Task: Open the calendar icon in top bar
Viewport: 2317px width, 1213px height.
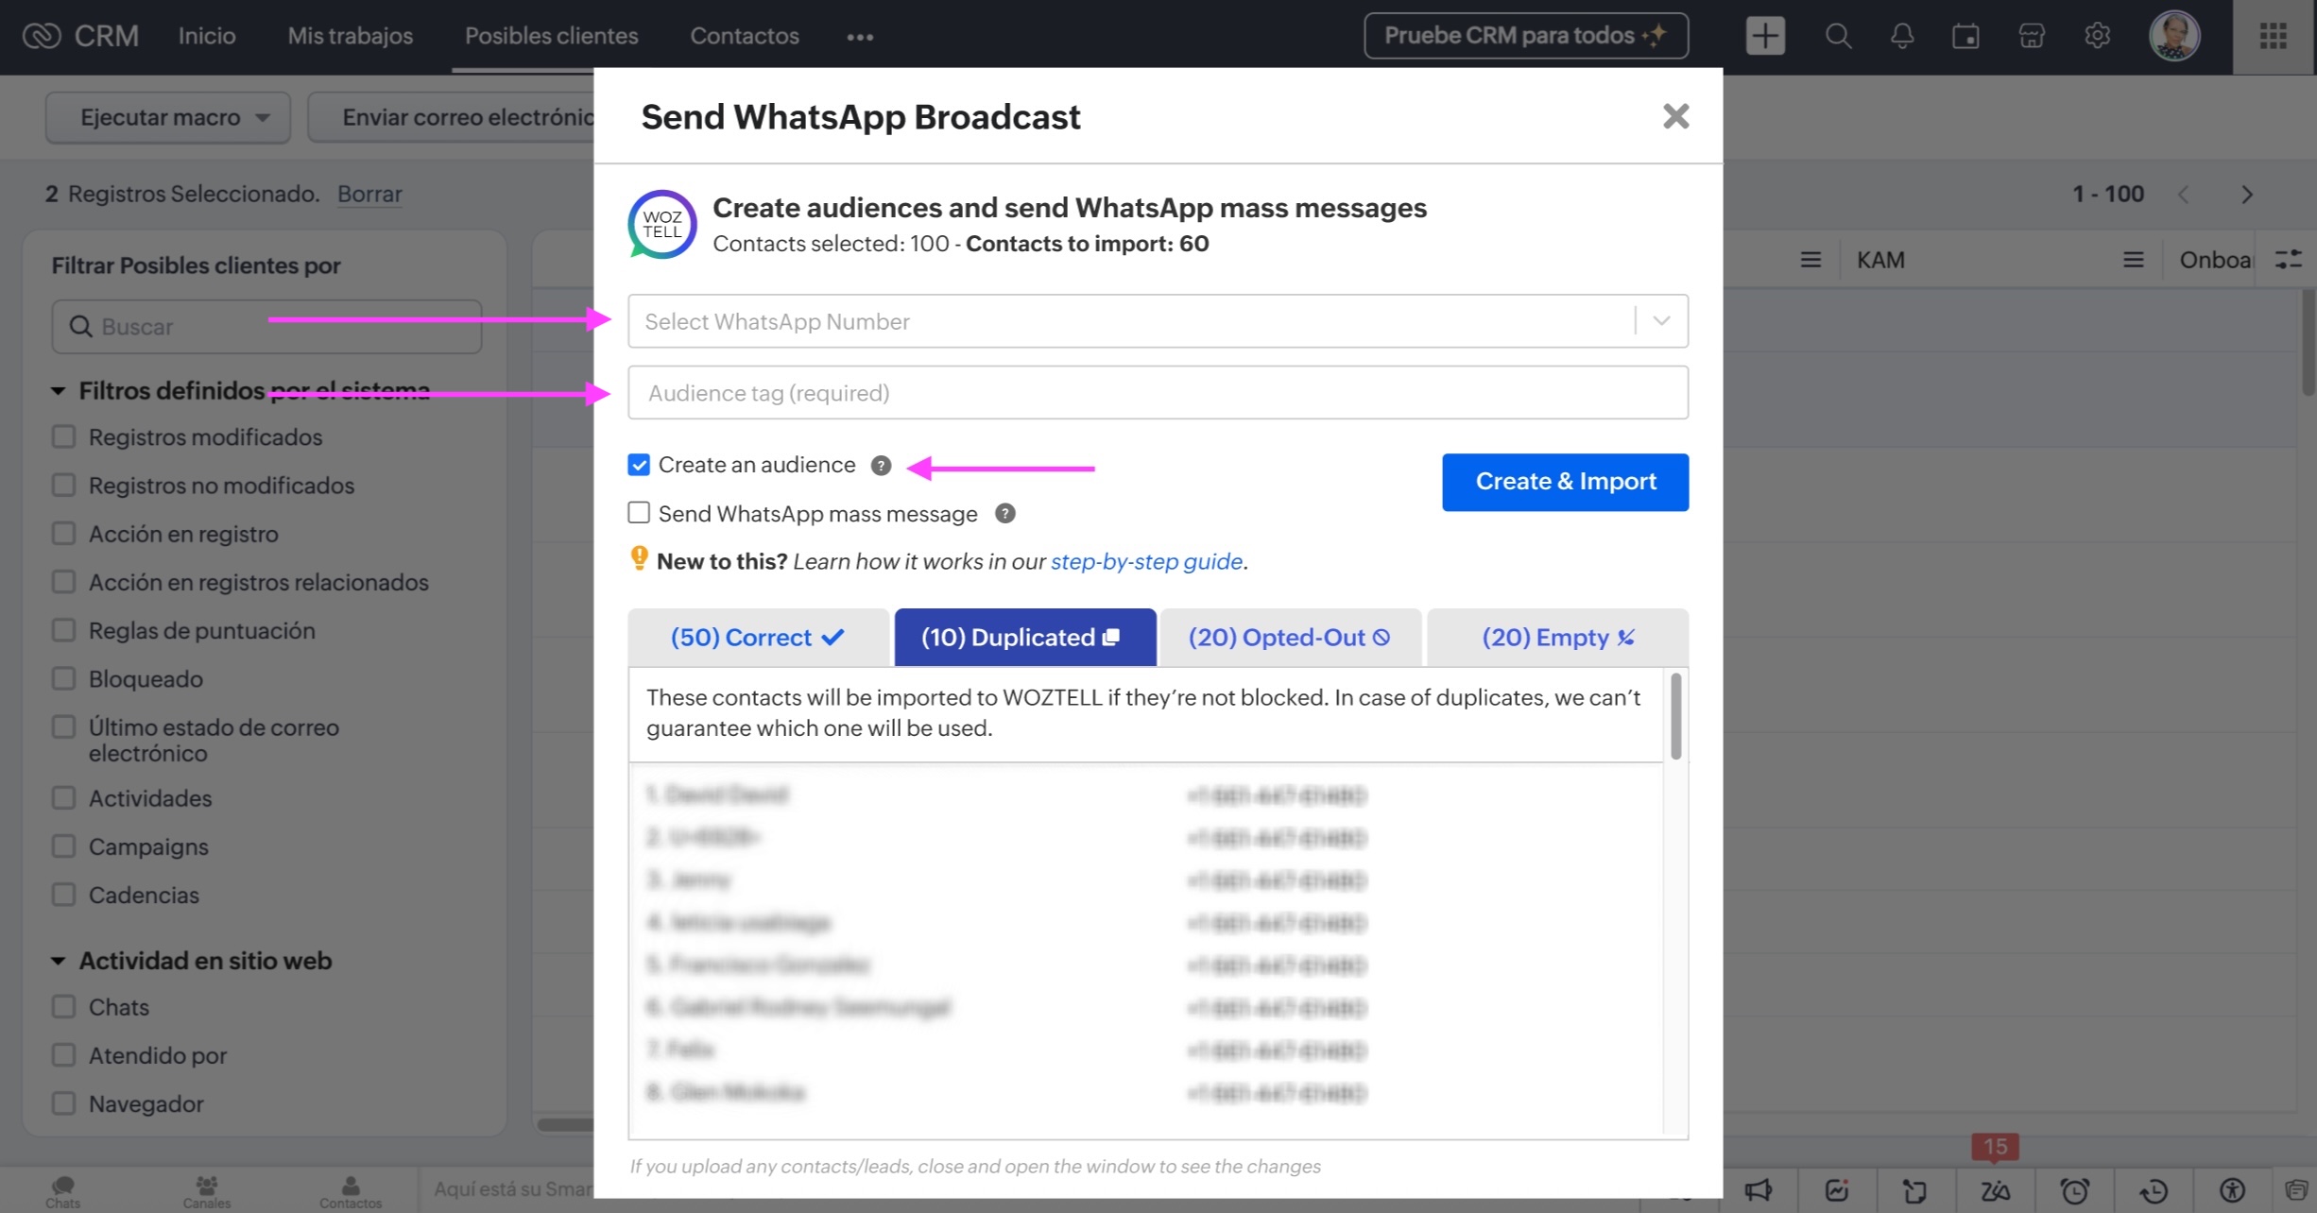Action: coord(1965,36)
